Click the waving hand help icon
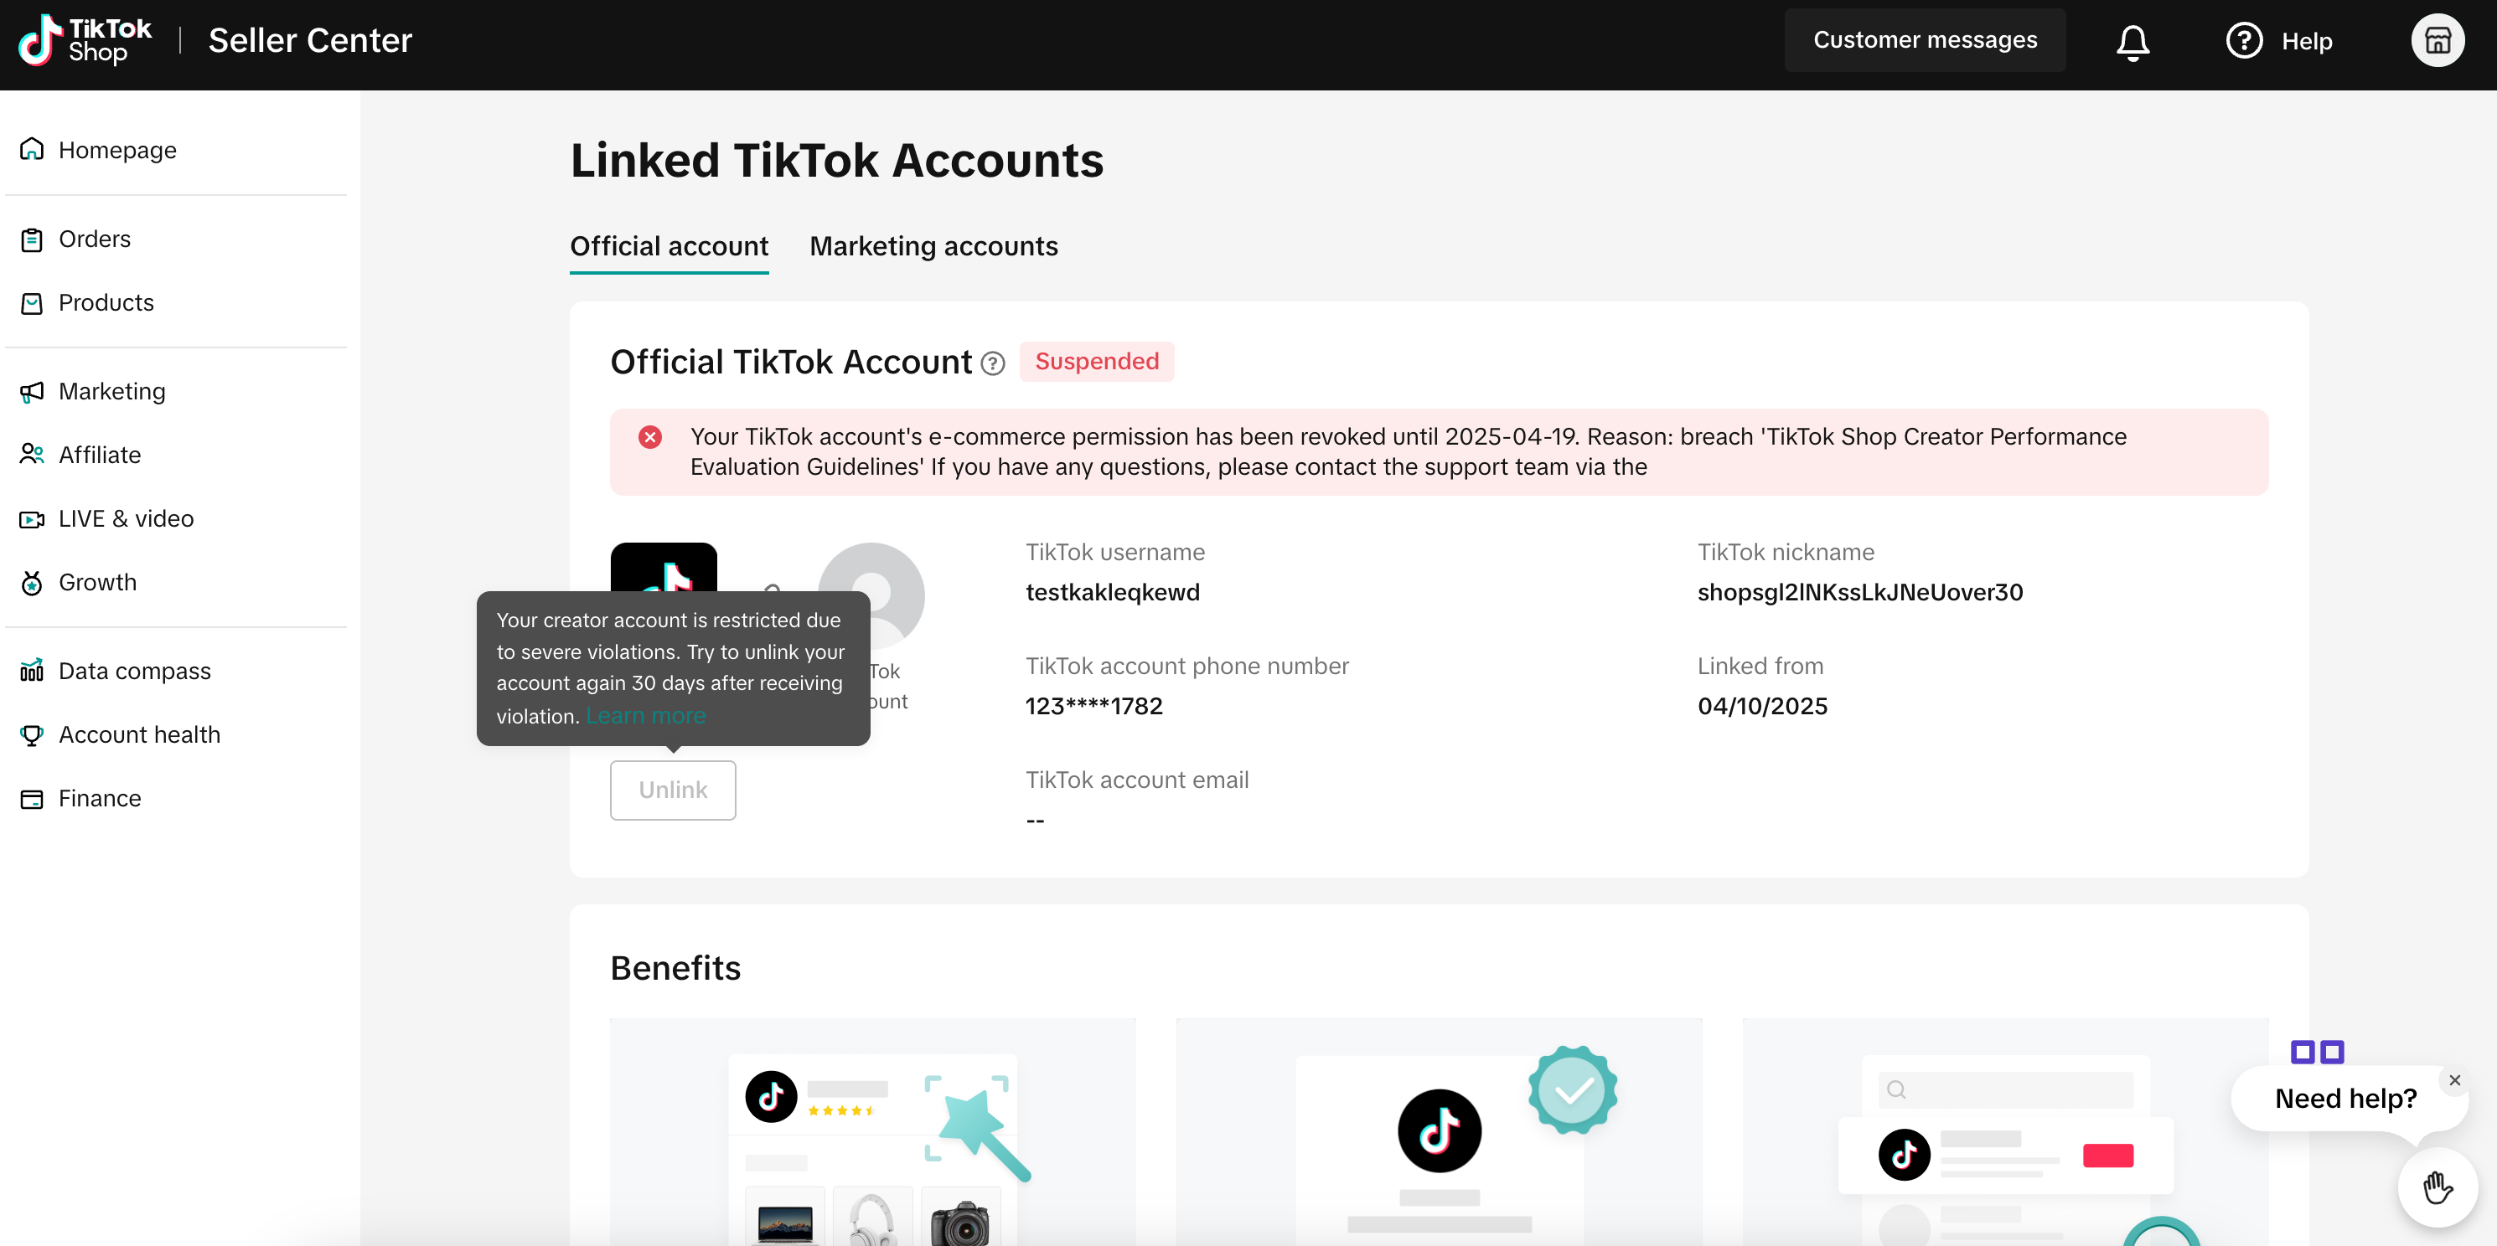Viewport: 2497px width, 1246px height. [x=2437, y=1187]
